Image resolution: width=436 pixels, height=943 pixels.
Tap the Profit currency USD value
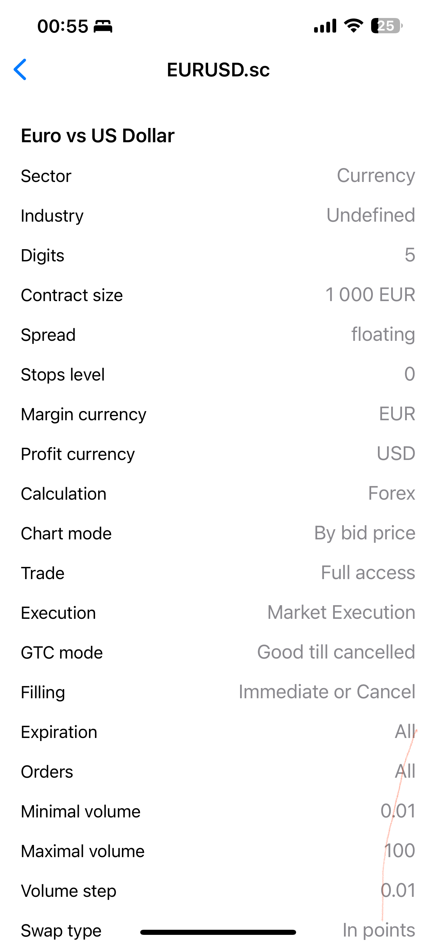[x=396, y=454]
